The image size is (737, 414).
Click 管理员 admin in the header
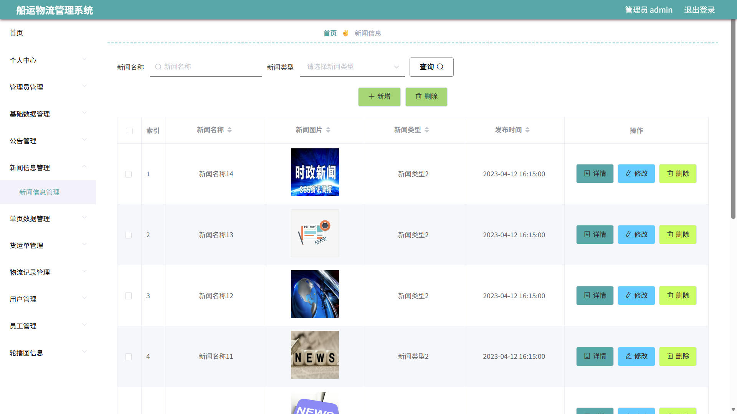[x=649, y=10]
